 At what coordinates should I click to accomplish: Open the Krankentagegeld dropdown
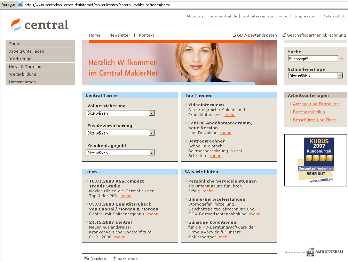[x=120, y=153]
